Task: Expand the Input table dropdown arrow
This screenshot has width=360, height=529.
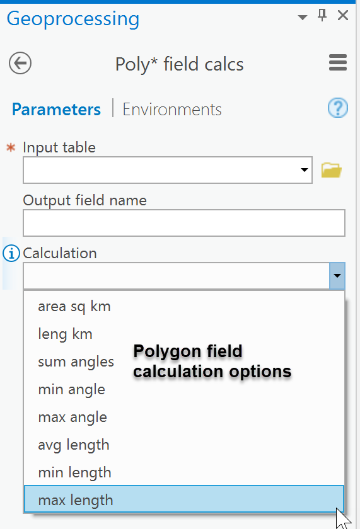Action: pos(305,170)
